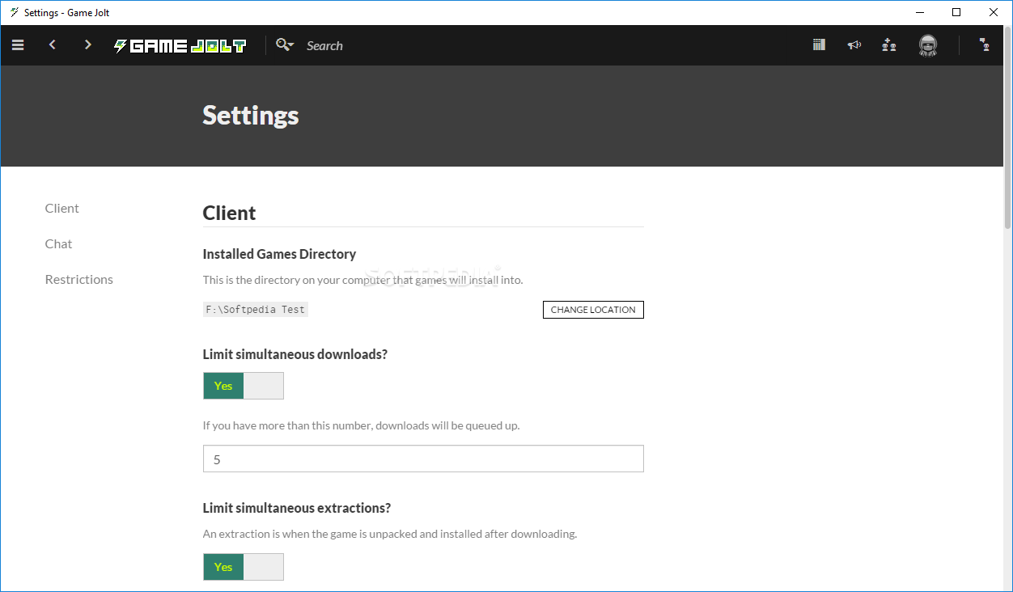Viewport: 1013px width, 592px height.
Task: Click the download limit field showing 5
Action: (423, 459)
